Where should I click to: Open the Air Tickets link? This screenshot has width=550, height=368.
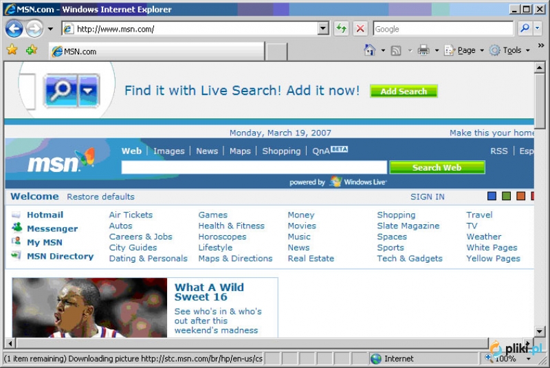coord(131,215)
